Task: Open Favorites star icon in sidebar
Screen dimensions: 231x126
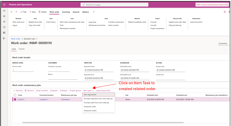Action: click(x=4, y=22)
